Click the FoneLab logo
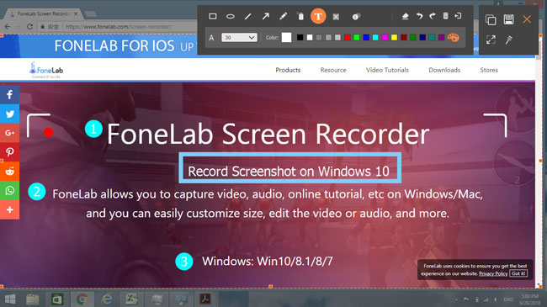This screenshot has width=547, height=307. (x=46, y=70)
